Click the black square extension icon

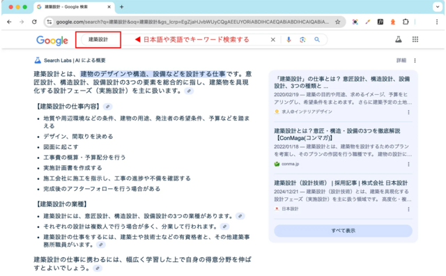(x=380, y=22)
